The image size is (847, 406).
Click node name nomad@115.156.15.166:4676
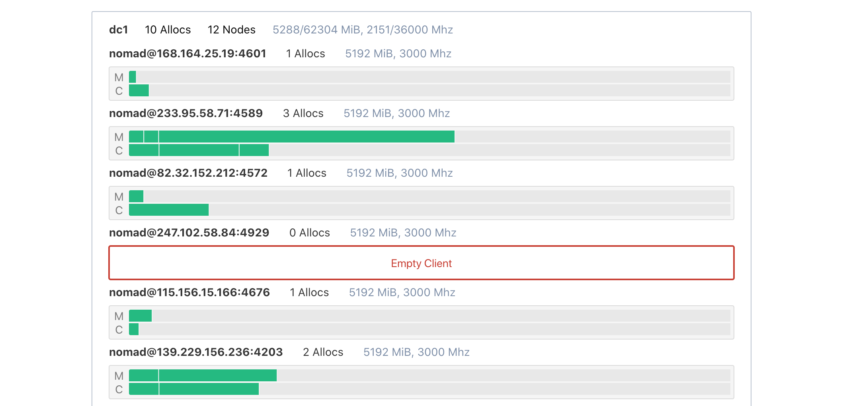[189, 293]
